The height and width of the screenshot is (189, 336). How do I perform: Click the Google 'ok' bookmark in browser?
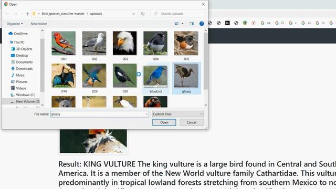pos(266,23)
